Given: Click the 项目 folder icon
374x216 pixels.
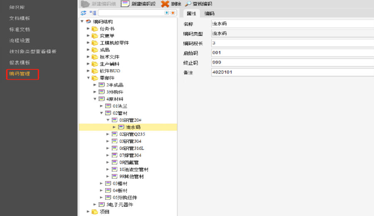Looking at the screenshot, I should pos(95,212).
